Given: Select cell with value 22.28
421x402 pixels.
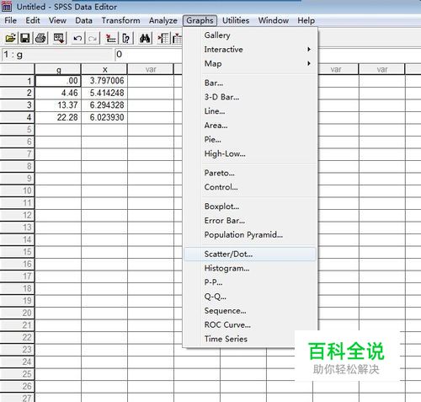Looking at the screenshot, I should (58, 117).
